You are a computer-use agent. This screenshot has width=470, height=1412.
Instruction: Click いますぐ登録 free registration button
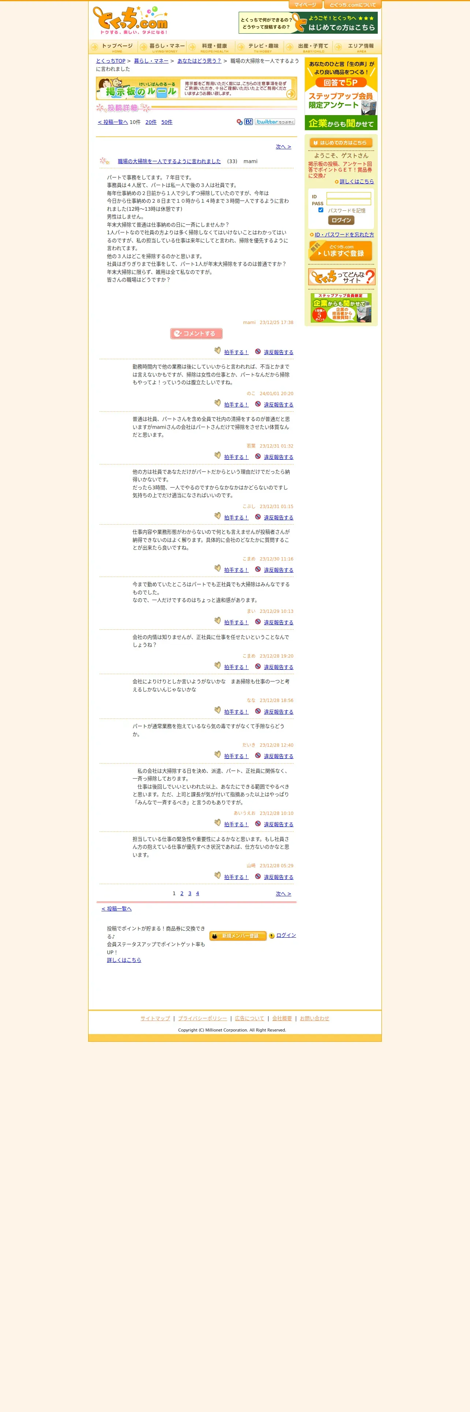click(x=341, y=251)
